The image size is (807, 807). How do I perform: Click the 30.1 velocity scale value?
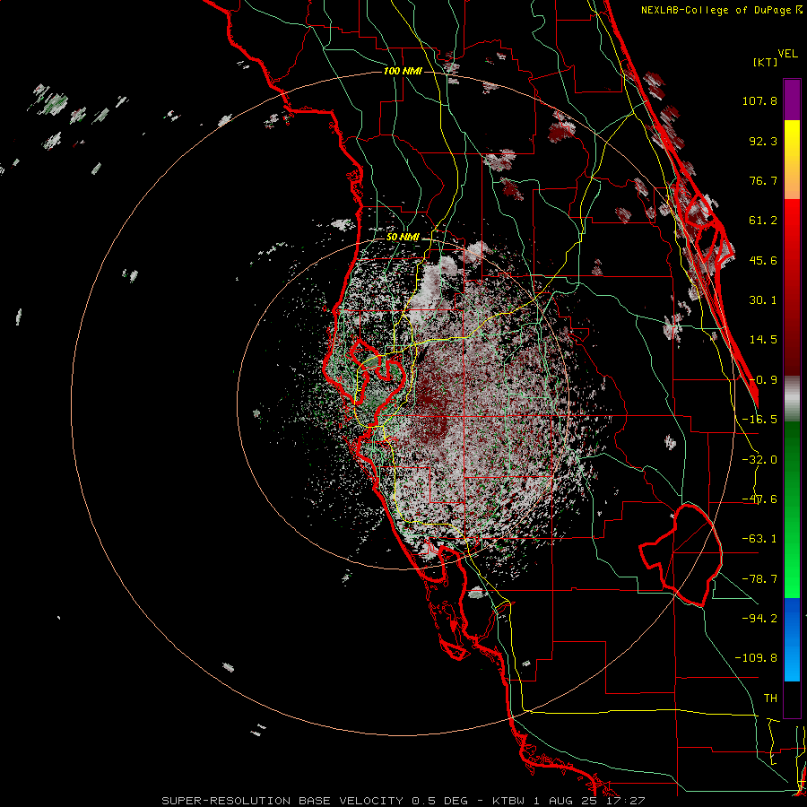[763, 300]
